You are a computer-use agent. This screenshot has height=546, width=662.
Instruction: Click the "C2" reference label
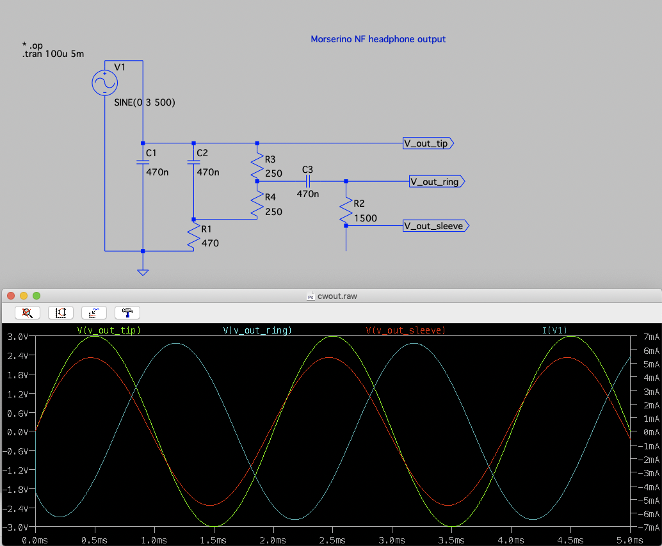(202, 153)
